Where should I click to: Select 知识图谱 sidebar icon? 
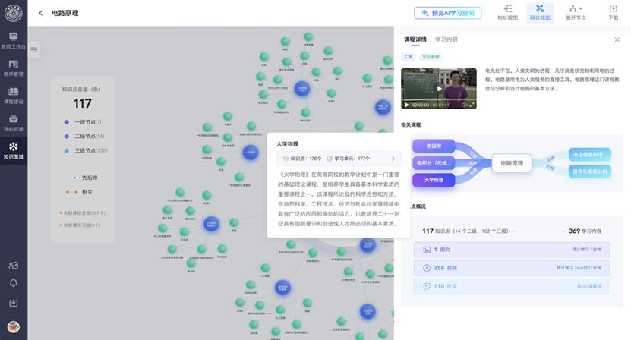[x=13, y=150]
